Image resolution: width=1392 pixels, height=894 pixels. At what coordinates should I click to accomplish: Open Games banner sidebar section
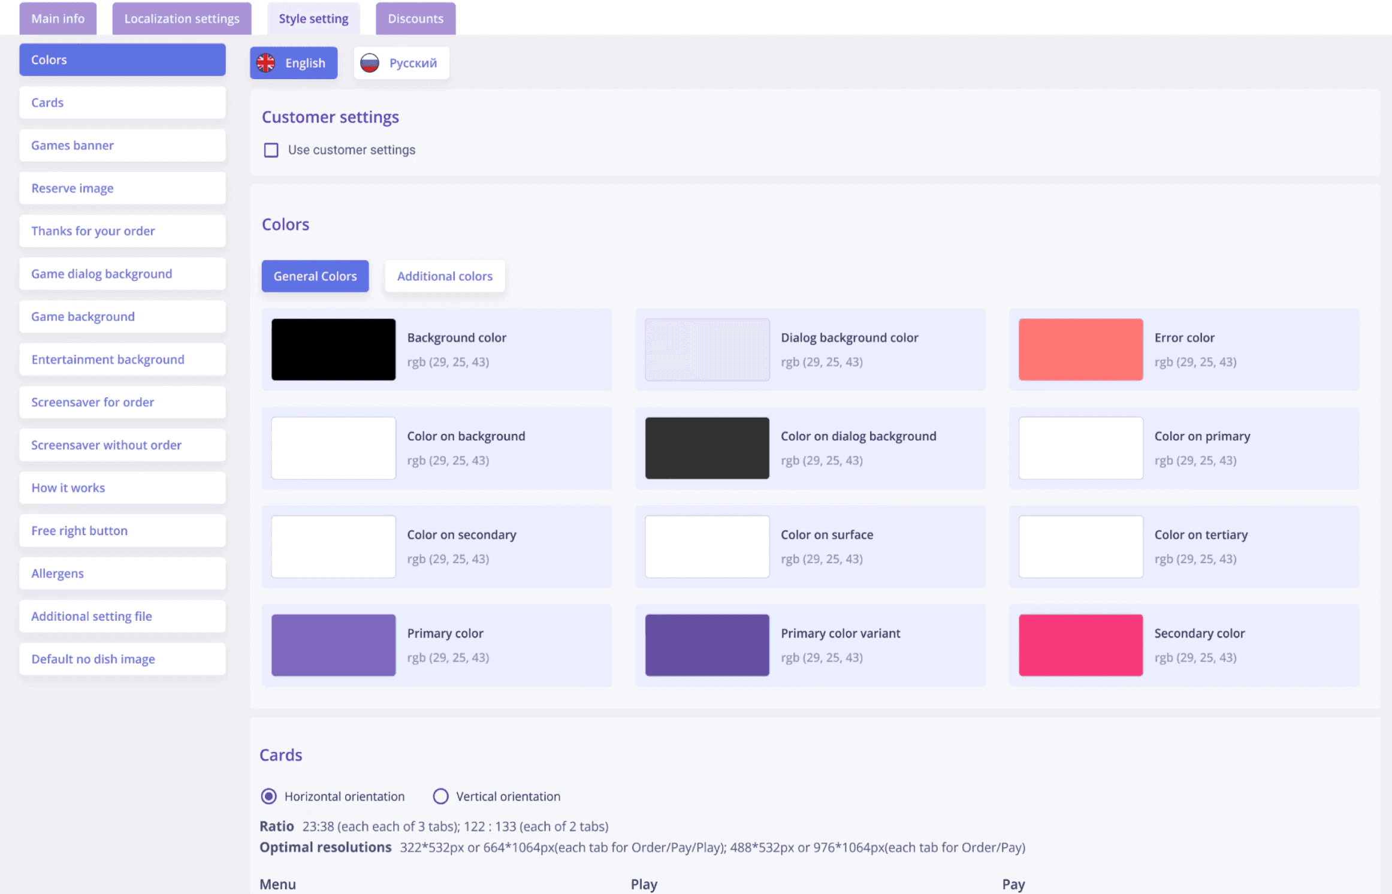point(122,146)
